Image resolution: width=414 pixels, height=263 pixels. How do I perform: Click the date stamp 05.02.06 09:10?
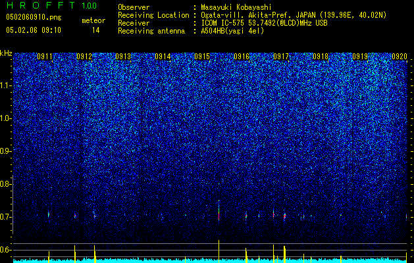(x=34, y=30)
